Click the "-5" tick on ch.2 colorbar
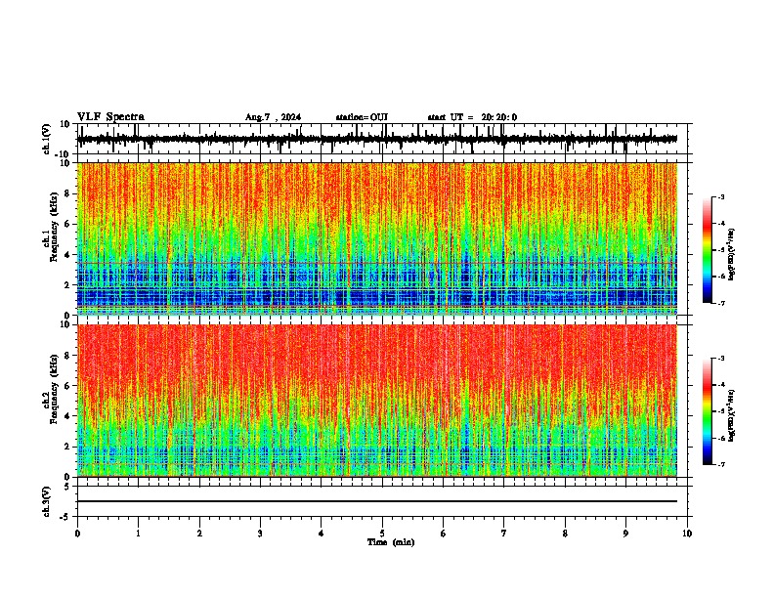Viewport: 774px width, 598px height. [720, 411]
